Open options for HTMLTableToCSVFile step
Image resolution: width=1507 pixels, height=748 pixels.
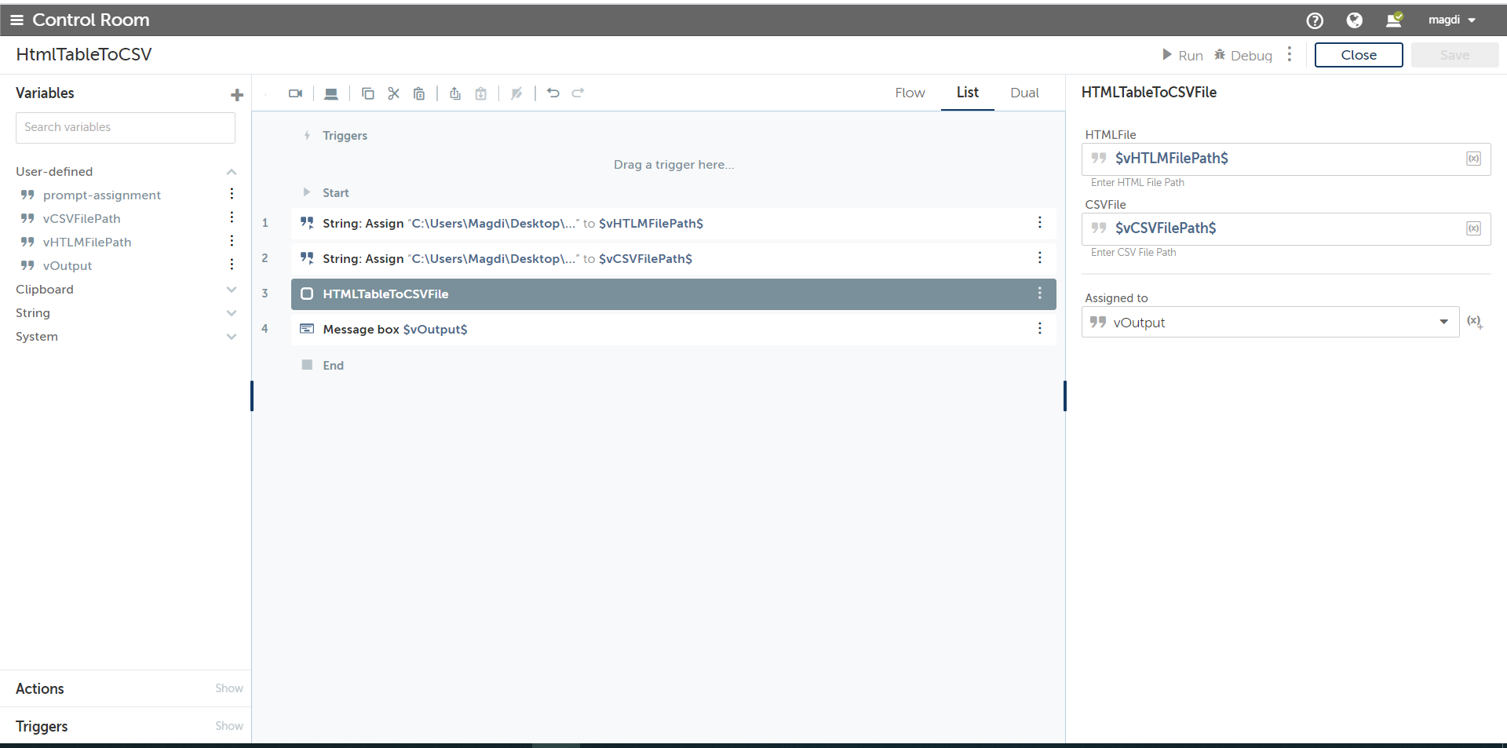(x=1040, y=293)
